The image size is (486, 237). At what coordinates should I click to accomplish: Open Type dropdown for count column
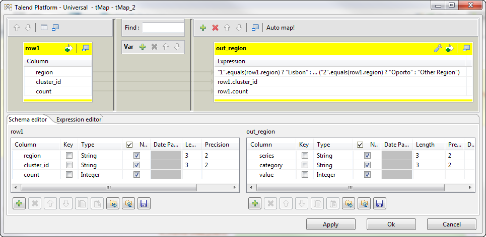click(101, 175)
